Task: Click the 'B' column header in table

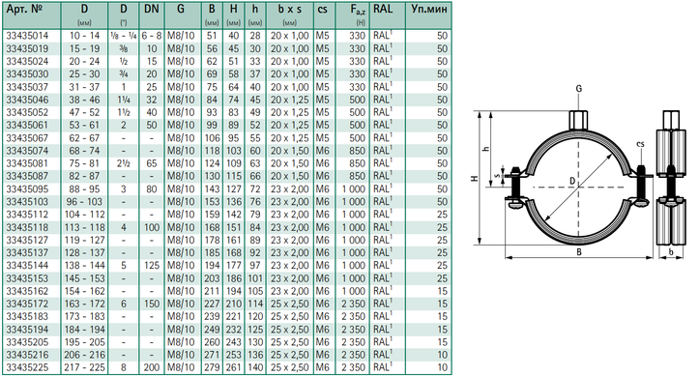Action: tap(212, 9)
